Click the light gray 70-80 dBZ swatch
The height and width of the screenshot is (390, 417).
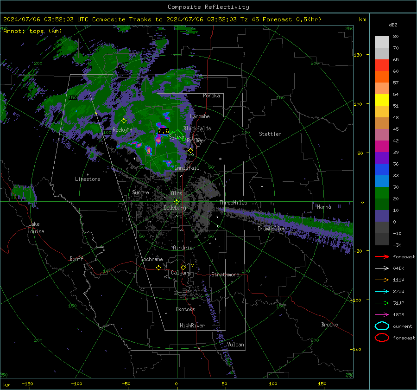coord(382,42)
